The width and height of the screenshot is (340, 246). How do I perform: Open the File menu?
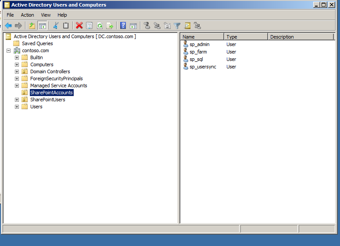tap(10, 15)
